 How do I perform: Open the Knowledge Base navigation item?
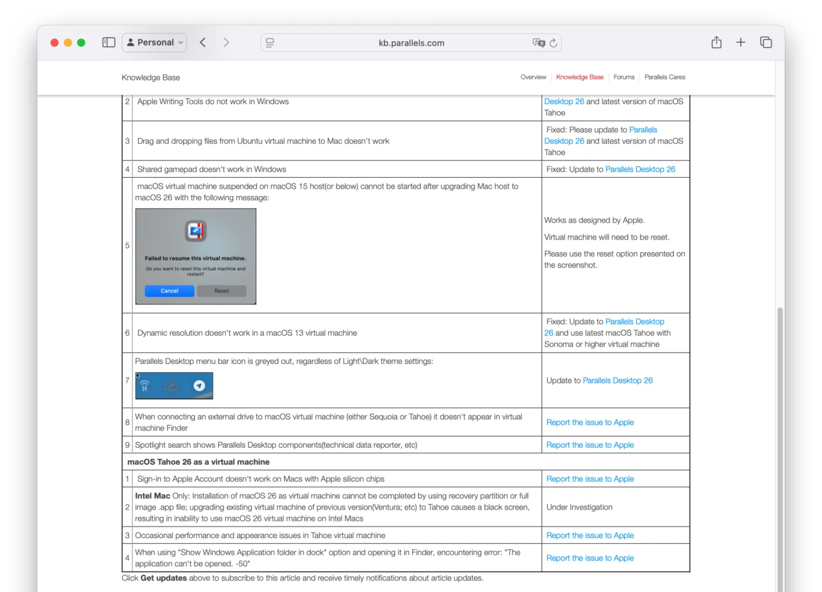579,77
